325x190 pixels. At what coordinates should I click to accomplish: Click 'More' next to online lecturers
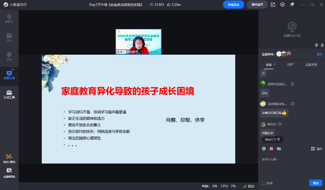tap(320, 54)
